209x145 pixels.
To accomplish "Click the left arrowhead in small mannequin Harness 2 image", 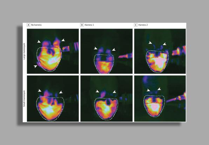I will coord(148,90).
